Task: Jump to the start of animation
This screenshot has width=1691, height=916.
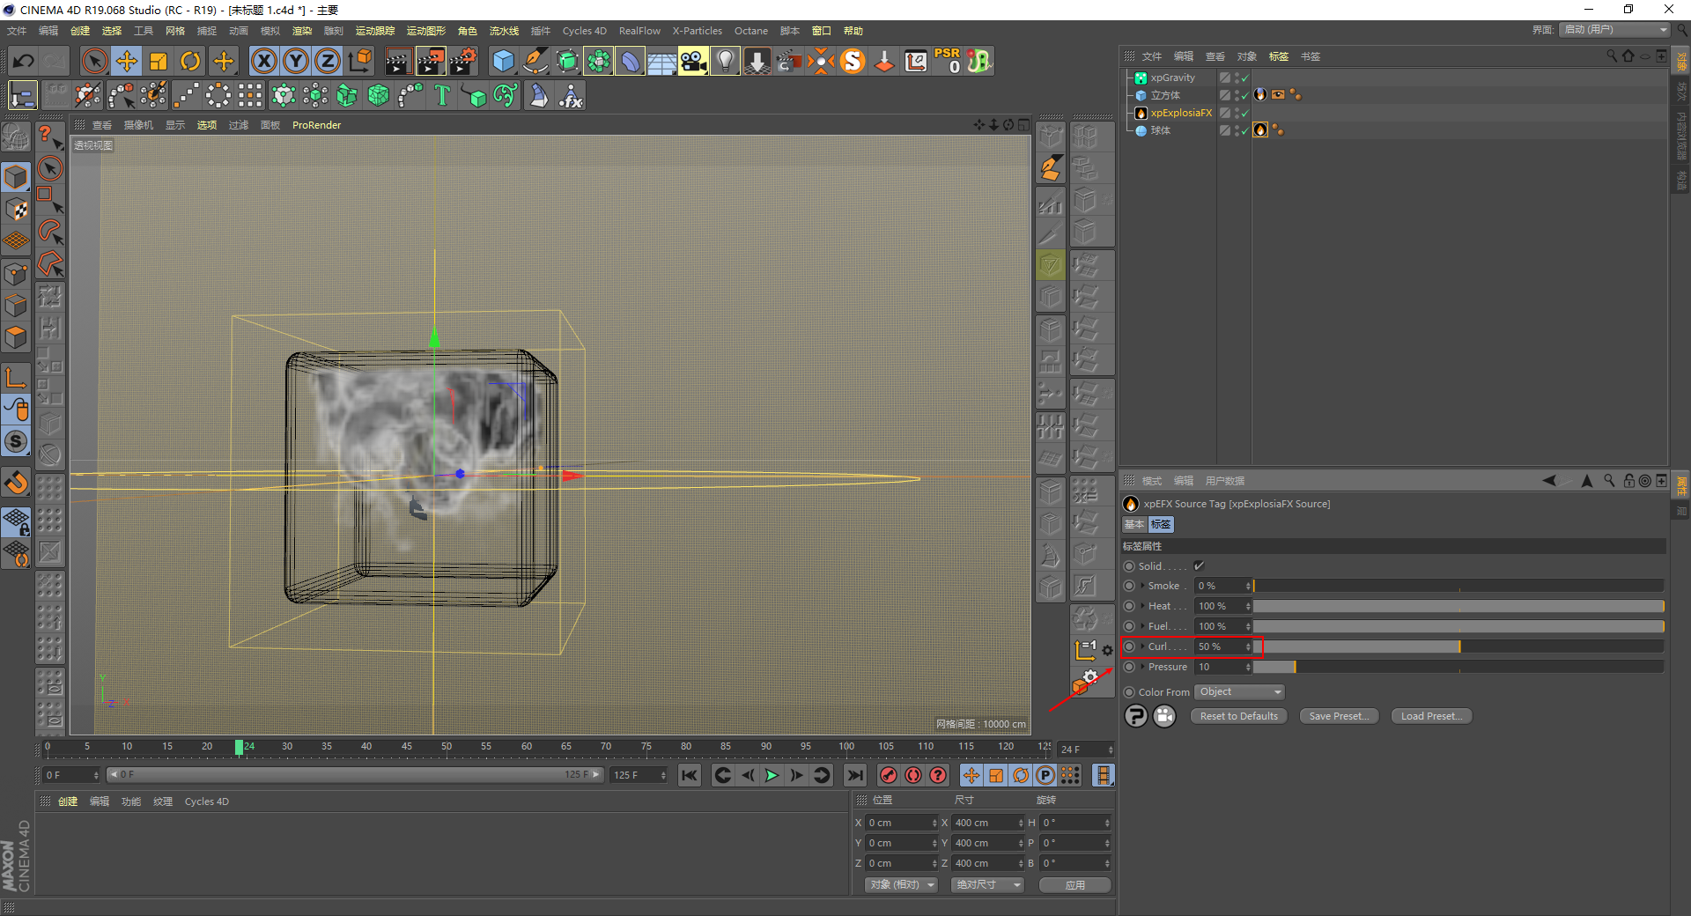Action: point(690,775)
